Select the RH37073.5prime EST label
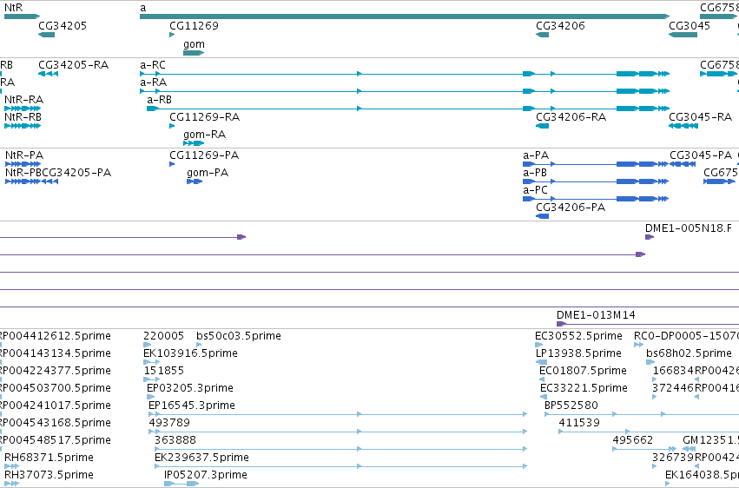Image resolution: width=739 pixels, height=488 pixels. 49,474
